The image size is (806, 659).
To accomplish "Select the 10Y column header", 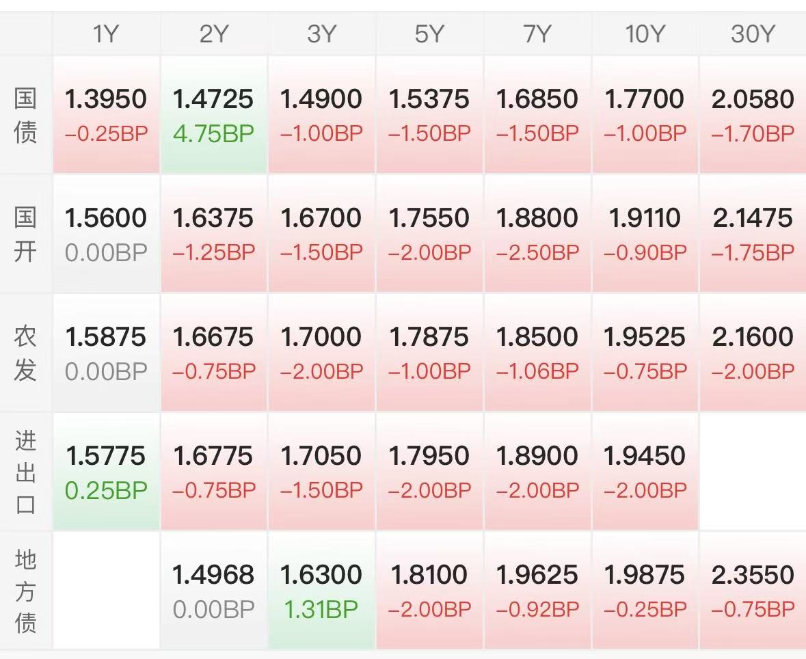I will 645,34.
